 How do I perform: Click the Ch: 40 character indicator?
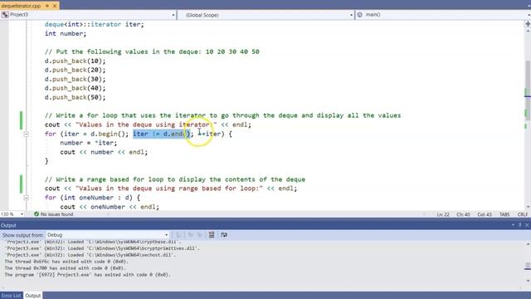coord(463,214)
